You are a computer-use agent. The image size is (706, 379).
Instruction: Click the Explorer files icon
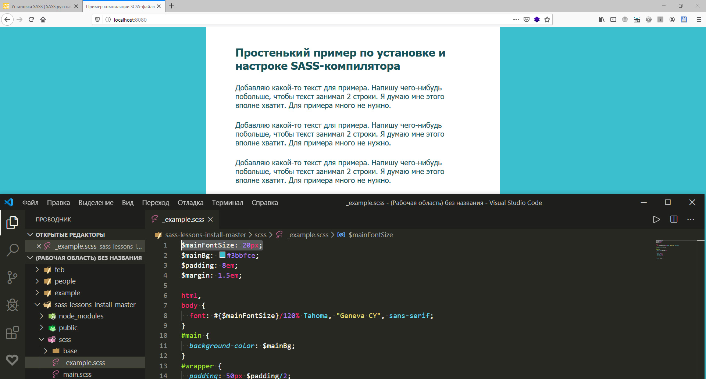(13, 223)
